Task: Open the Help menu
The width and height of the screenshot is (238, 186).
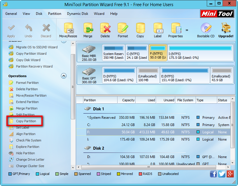Action: [x=114, y=14]
